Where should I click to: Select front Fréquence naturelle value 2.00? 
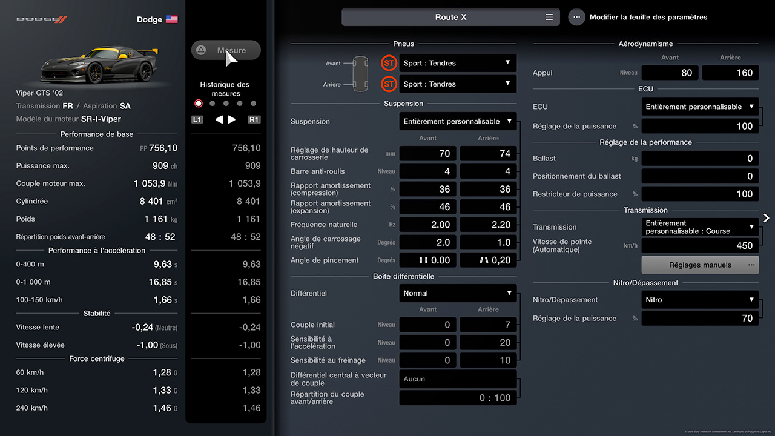427,225
